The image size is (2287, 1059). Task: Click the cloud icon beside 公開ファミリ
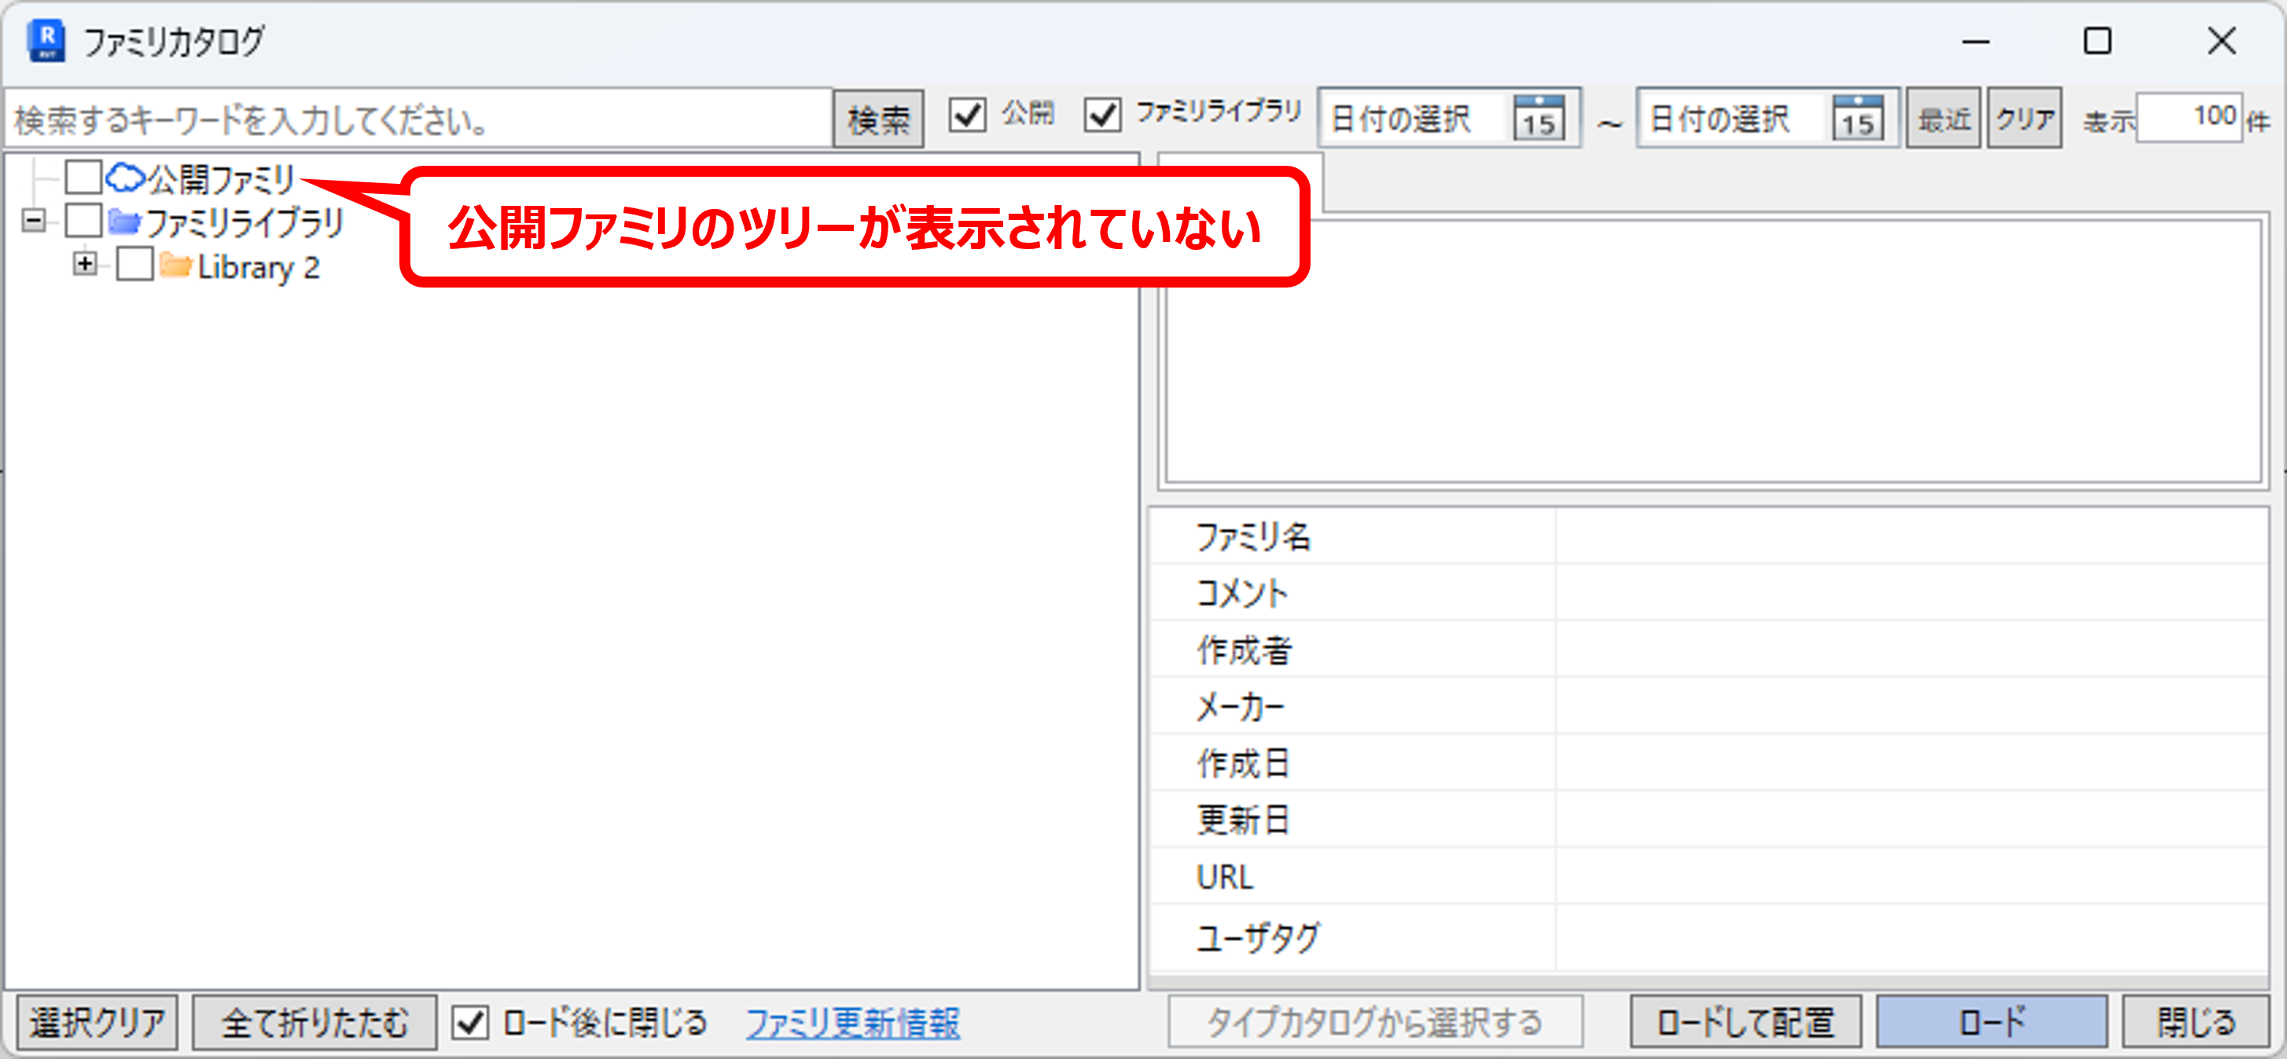125,178
